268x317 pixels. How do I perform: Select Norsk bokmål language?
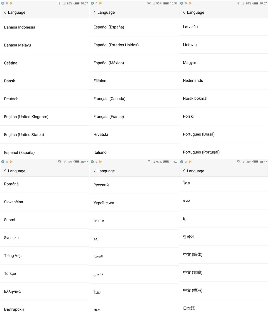click(x=223, y=99)
